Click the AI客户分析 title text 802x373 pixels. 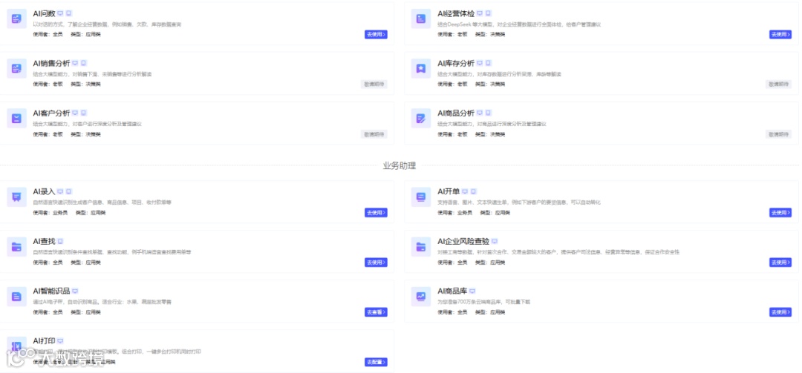point(52,113)
